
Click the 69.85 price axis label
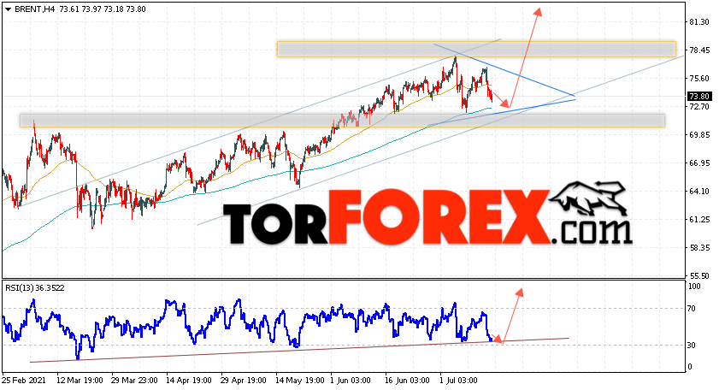(698, 135)
